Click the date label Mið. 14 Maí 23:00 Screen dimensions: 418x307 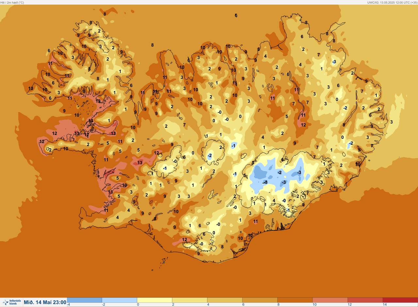45,302
